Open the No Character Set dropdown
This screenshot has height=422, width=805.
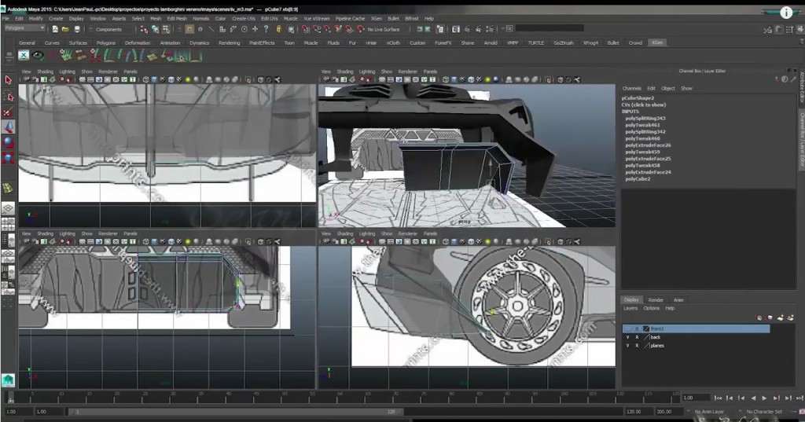(763, 412)
